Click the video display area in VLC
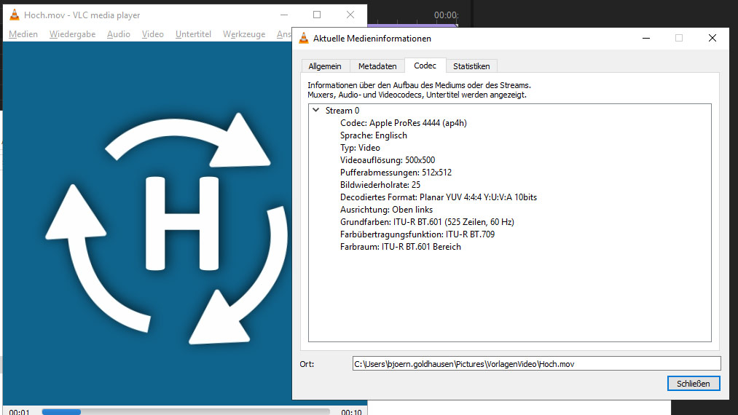This screenshot has width=738, height=415. 147,224
